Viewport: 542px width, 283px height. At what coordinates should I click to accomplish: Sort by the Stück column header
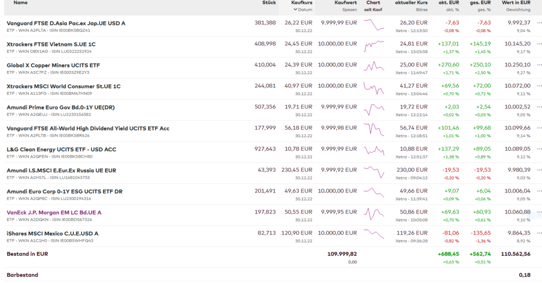[269, 3]
